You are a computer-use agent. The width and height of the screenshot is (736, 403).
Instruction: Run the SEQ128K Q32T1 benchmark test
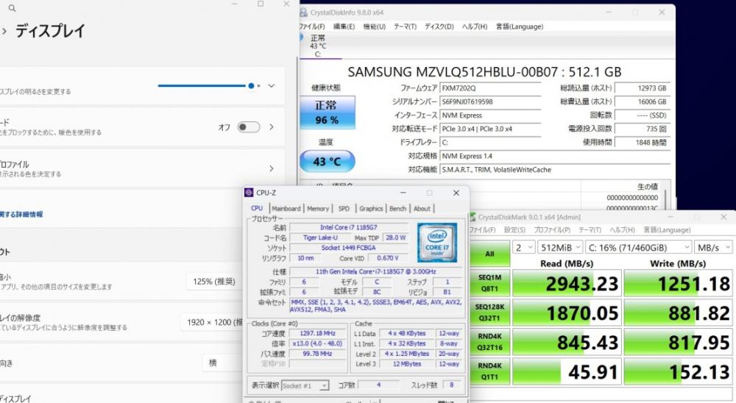489,313
